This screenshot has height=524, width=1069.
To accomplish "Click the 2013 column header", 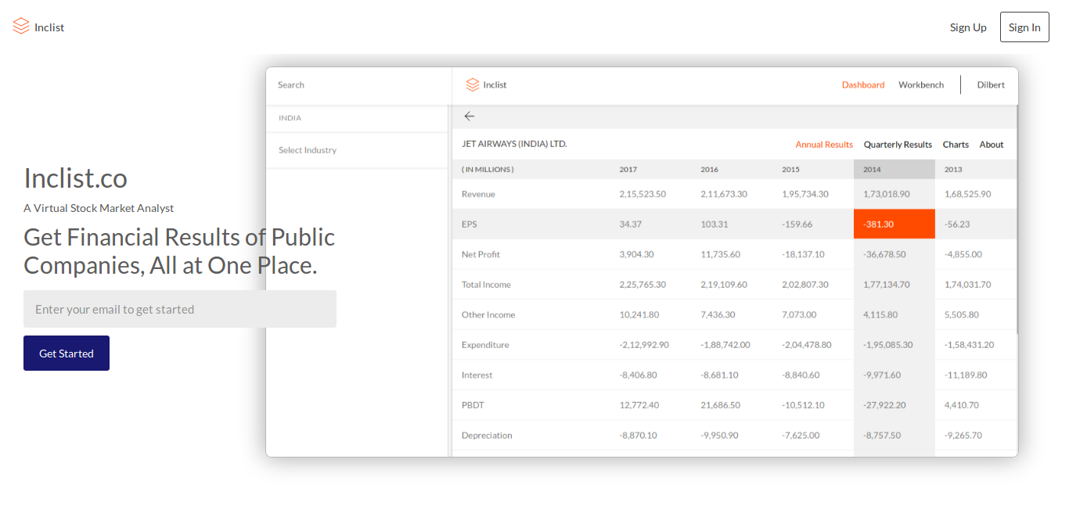I will tap(953, 170).
